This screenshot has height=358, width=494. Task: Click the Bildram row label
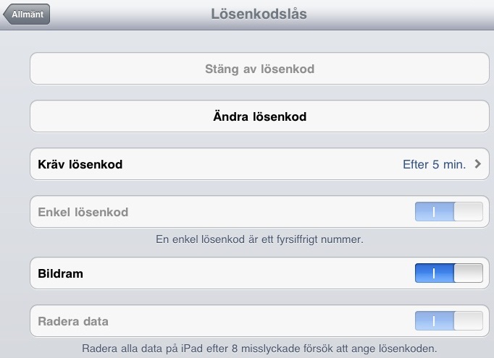click(x=61, y=274)
